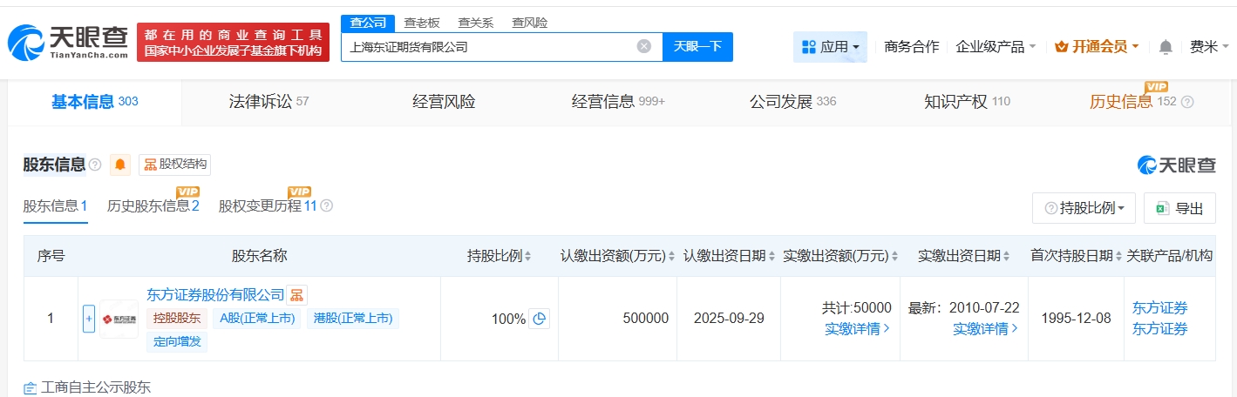Clear the search box with the X icon
1237x397 pixels.
click(643, 47)
